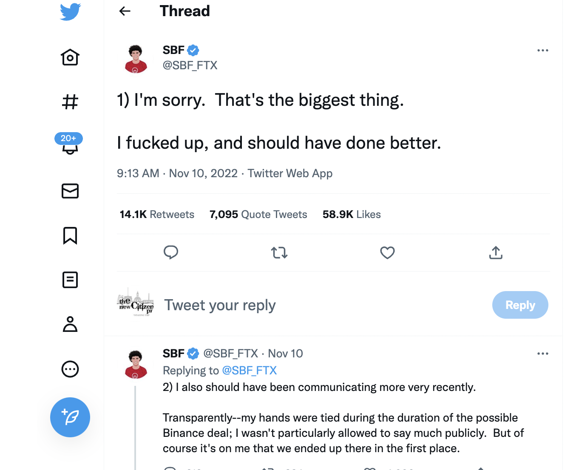
Task: Open Notifications with the 20+ badge
Action: click(x=70, y=146)
